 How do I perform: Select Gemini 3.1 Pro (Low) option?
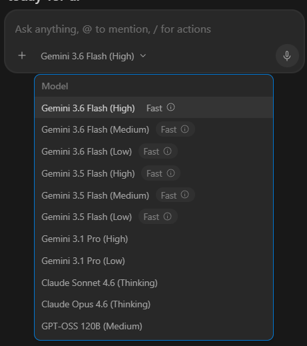[x=154, y=261]
